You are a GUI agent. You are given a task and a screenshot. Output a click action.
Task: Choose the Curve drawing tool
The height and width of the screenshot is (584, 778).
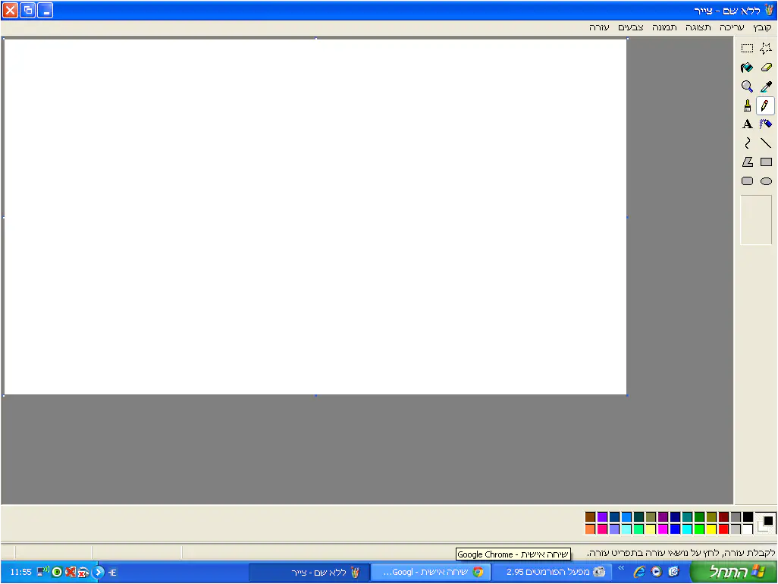[x=747, y=143]
